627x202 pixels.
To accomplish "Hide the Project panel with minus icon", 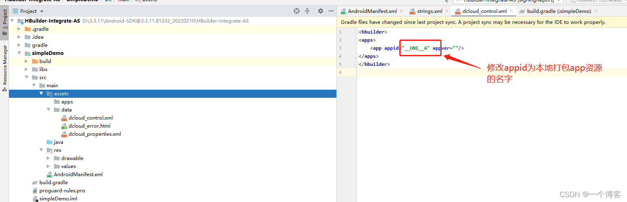I will [331, 11].
